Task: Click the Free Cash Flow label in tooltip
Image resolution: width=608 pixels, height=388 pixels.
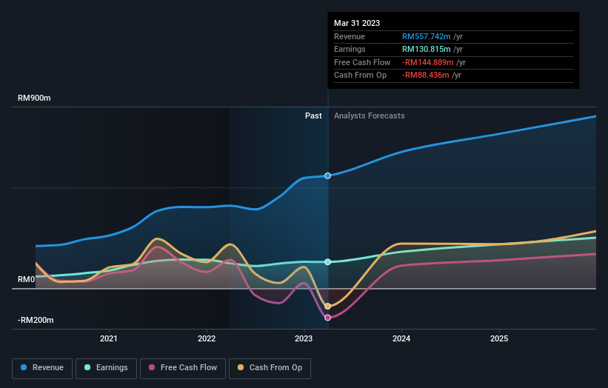Action: coord(362,62)
